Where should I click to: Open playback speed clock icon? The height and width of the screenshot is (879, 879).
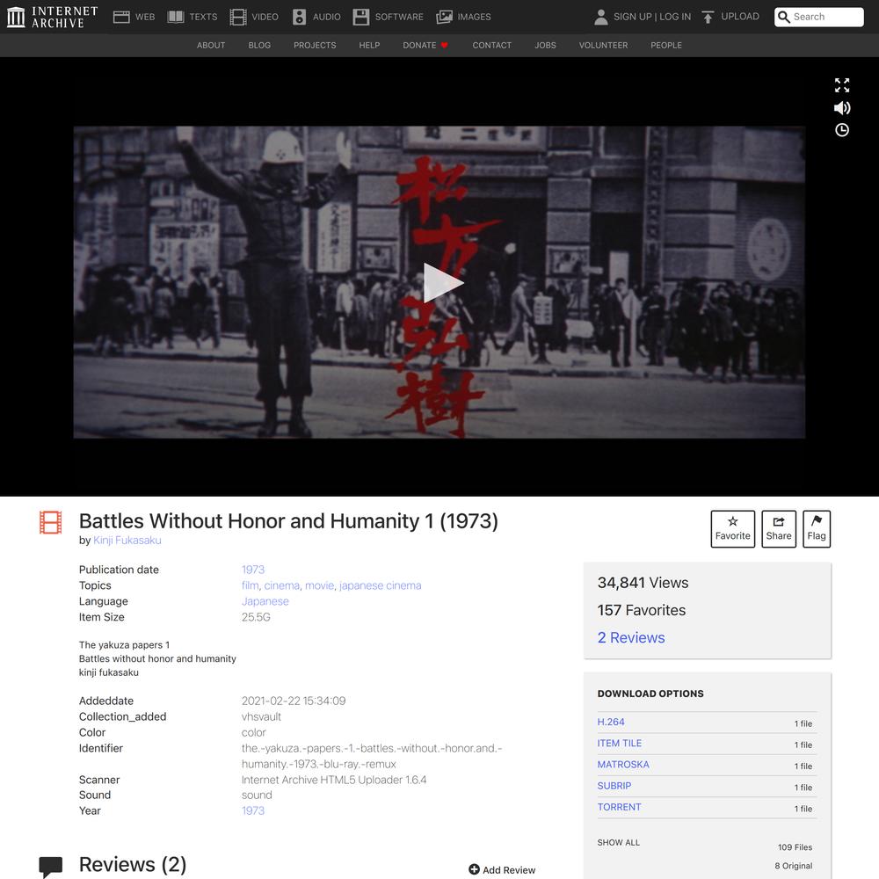click(842, 130)
